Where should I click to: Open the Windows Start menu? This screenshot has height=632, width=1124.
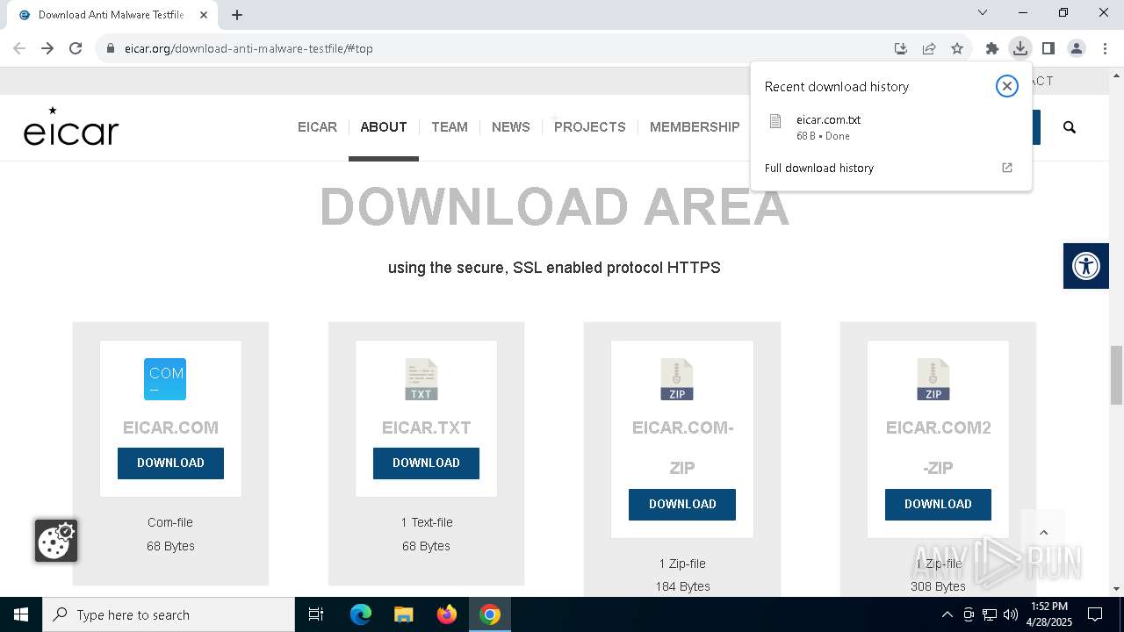click(x=21, y=614)
